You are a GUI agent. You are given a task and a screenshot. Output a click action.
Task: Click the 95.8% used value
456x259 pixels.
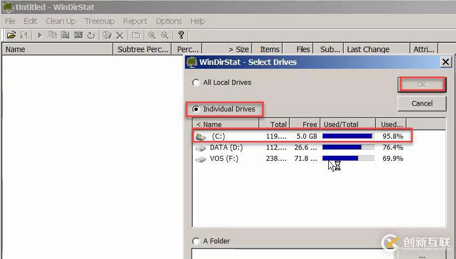pos(393,136)
